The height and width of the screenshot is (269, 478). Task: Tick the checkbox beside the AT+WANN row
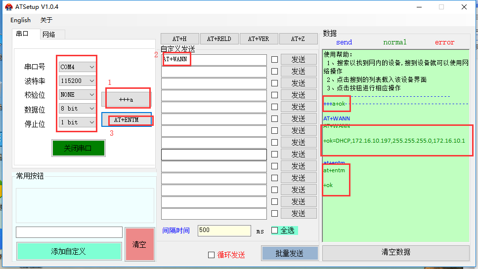tap(275, 60)
